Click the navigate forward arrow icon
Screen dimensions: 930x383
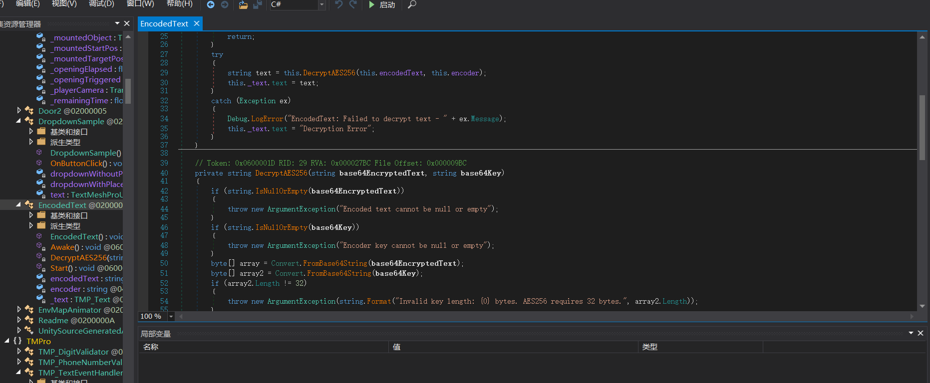225,4
